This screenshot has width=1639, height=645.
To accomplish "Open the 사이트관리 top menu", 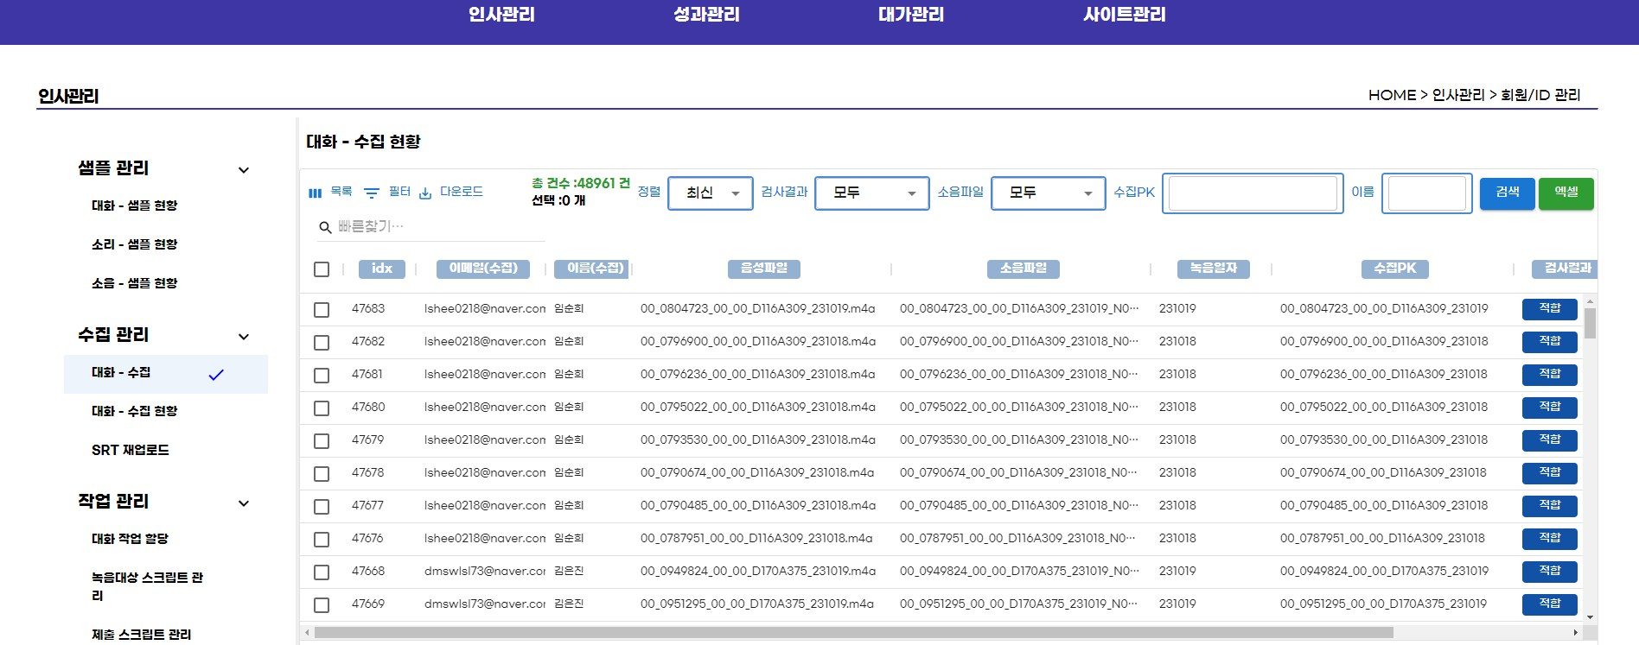I will tap(1125, 15).
